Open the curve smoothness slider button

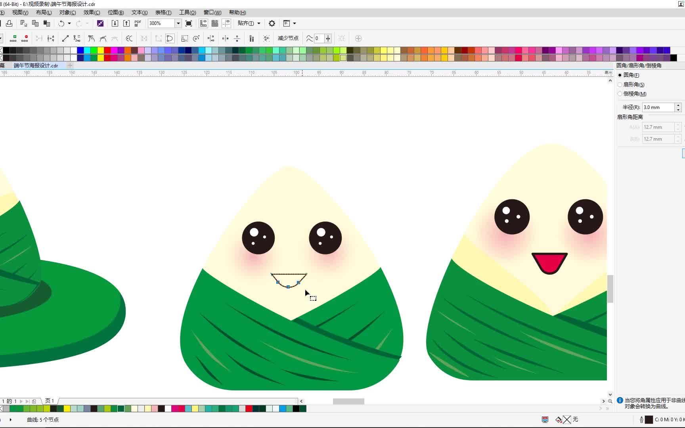(328, 38)
